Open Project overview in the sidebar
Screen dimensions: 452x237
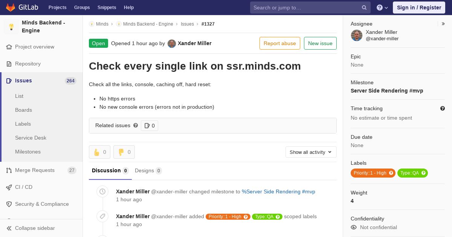[x=35, y=47]
